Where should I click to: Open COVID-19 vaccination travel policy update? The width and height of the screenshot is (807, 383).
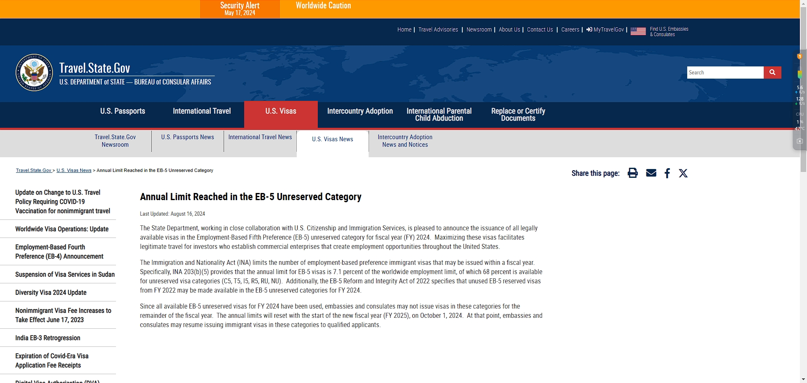click(x=63, y=202)
